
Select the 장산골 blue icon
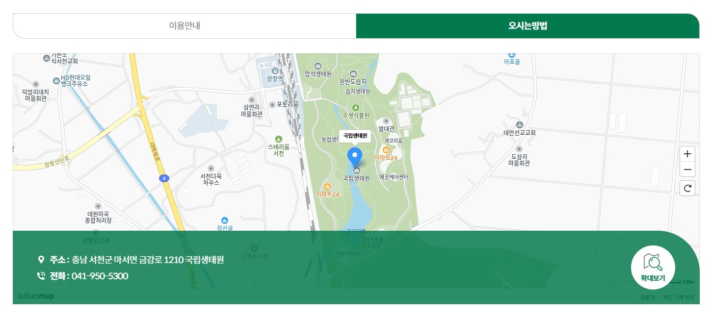coord(225,220)
